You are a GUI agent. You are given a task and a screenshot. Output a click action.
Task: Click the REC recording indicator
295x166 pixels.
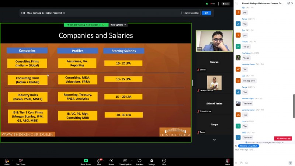[213, 4]
